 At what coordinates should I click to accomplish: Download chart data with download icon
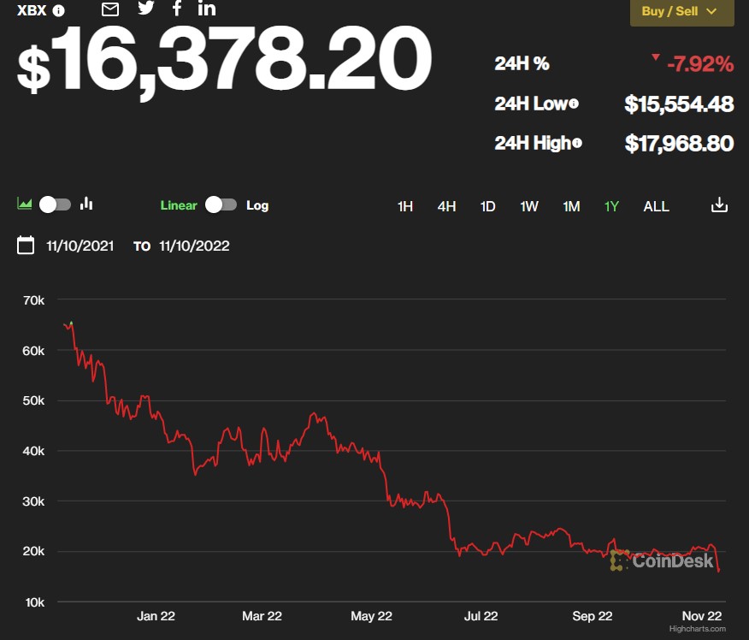point(719,205)
